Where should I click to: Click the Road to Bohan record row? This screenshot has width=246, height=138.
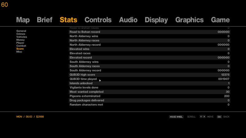[x=149, y=32]
